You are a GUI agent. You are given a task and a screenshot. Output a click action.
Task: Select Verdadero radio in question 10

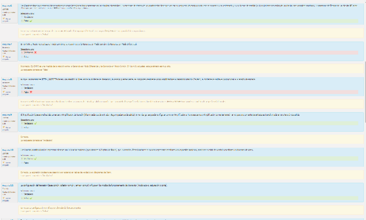click(x=22, y=159)
